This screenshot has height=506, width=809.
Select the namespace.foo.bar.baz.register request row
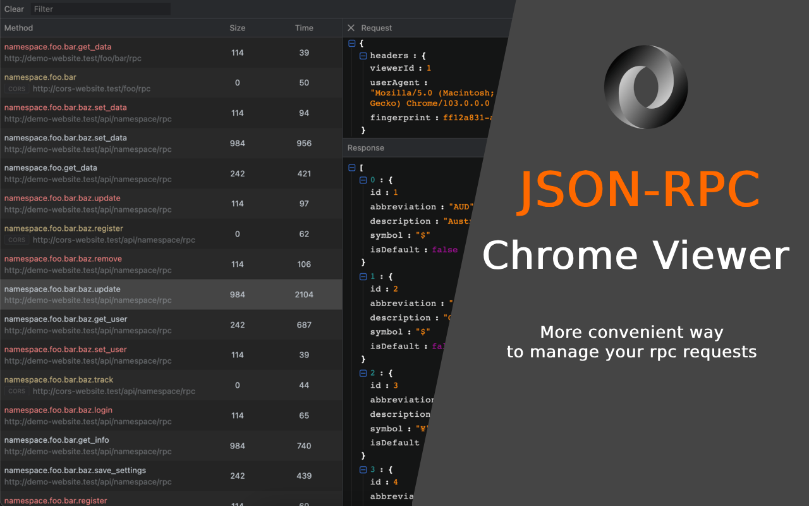[171, 234]
